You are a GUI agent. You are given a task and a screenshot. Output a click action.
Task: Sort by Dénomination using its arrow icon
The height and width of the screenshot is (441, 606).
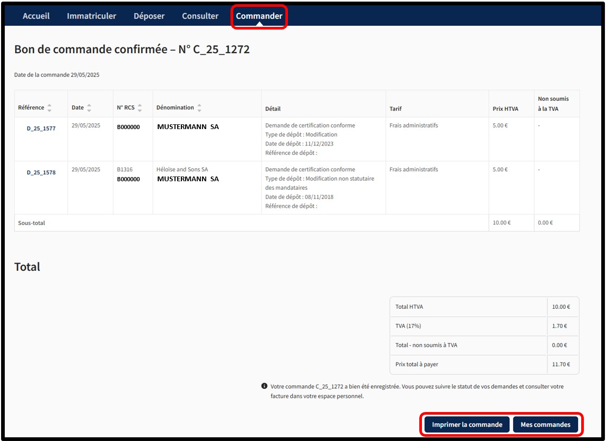(x=199, y=107)
